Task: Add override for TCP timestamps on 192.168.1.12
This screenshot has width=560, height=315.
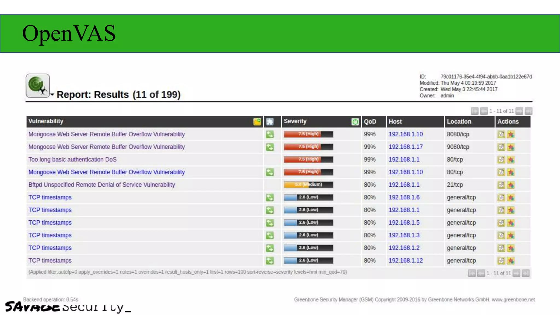Action: (511, 261)
